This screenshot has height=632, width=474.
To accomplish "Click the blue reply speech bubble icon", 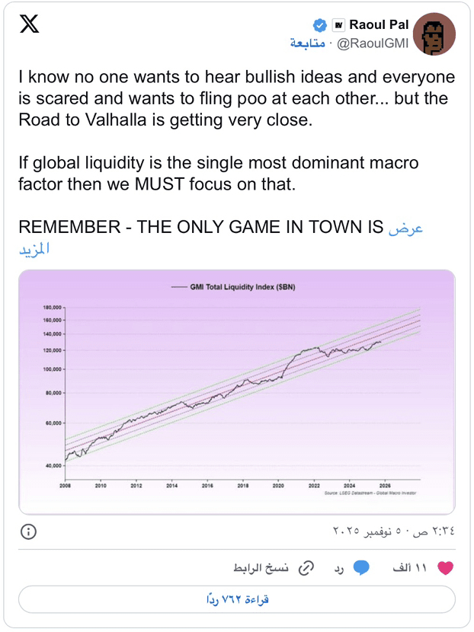I will click(361, 567).
